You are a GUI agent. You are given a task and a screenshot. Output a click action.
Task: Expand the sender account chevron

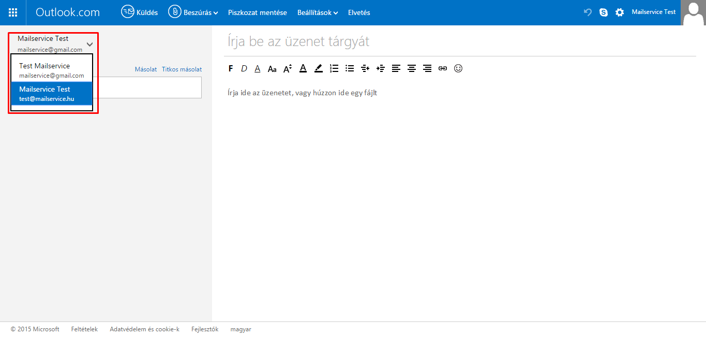point(89,45)
